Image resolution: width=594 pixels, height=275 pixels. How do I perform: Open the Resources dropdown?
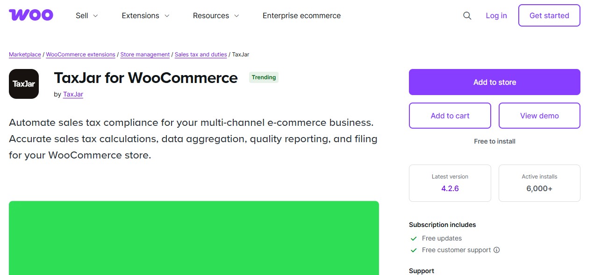215,15
